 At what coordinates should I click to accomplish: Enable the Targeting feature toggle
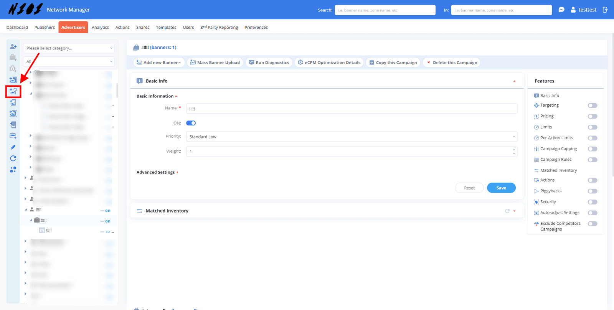tap(593, 106)
